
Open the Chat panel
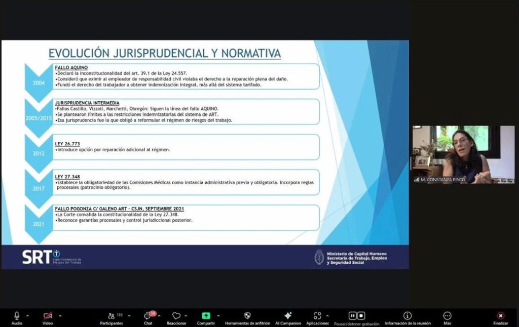pos(147,316)
